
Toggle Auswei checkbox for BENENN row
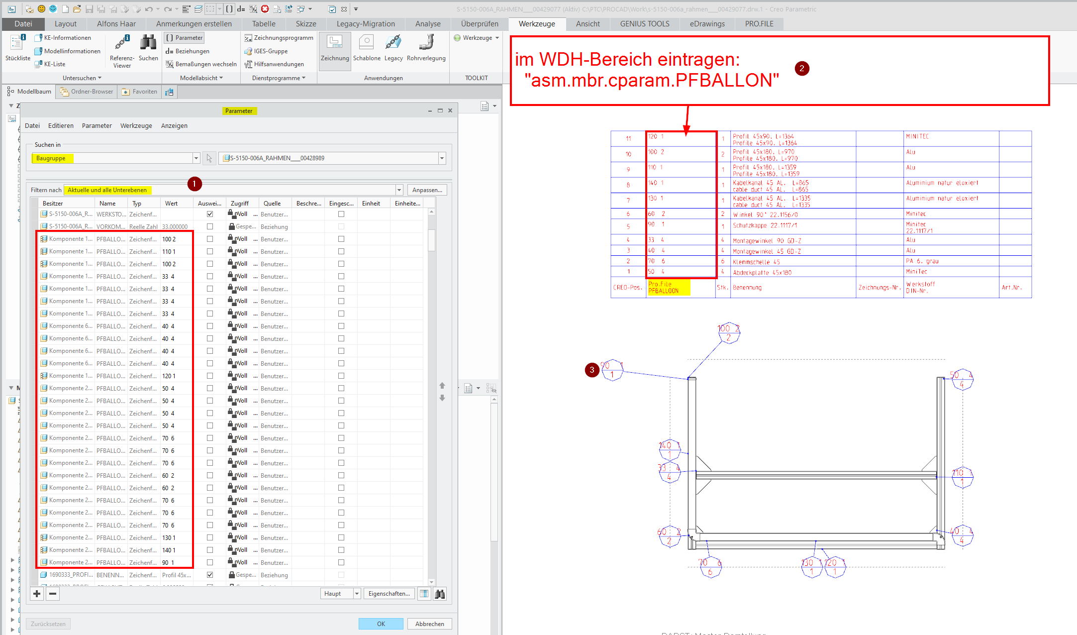coord(210,575)
